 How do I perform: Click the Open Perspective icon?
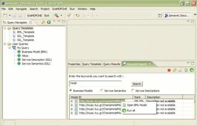pos(160,16)
